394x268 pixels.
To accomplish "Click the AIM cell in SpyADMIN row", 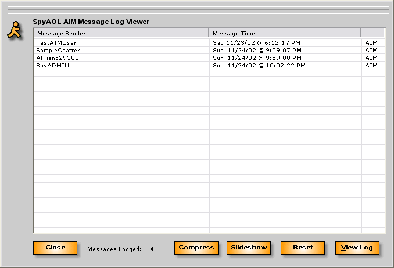I will [x=371, y=65].
